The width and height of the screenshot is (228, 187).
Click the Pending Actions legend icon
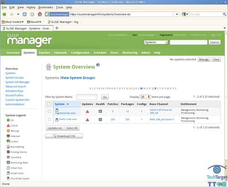[8, 152]
